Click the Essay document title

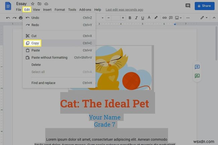(21, 4)
